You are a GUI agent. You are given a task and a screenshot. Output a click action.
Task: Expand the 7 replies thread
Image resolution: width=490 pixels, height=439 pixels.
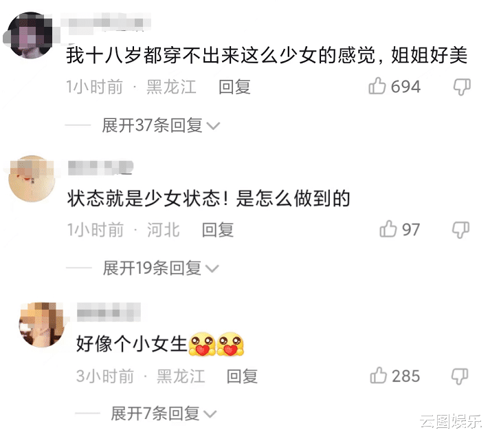click(x=164, y=414)
